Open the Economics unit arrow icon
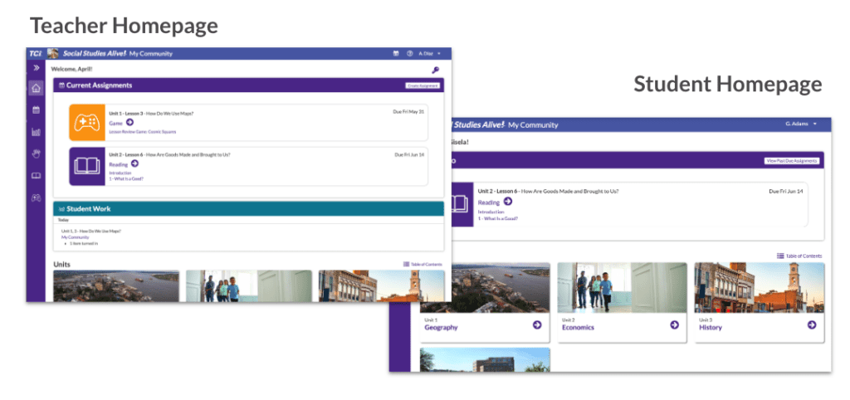Screen dimensions: 850x400 pyautogui.click(x=674, y=324)
